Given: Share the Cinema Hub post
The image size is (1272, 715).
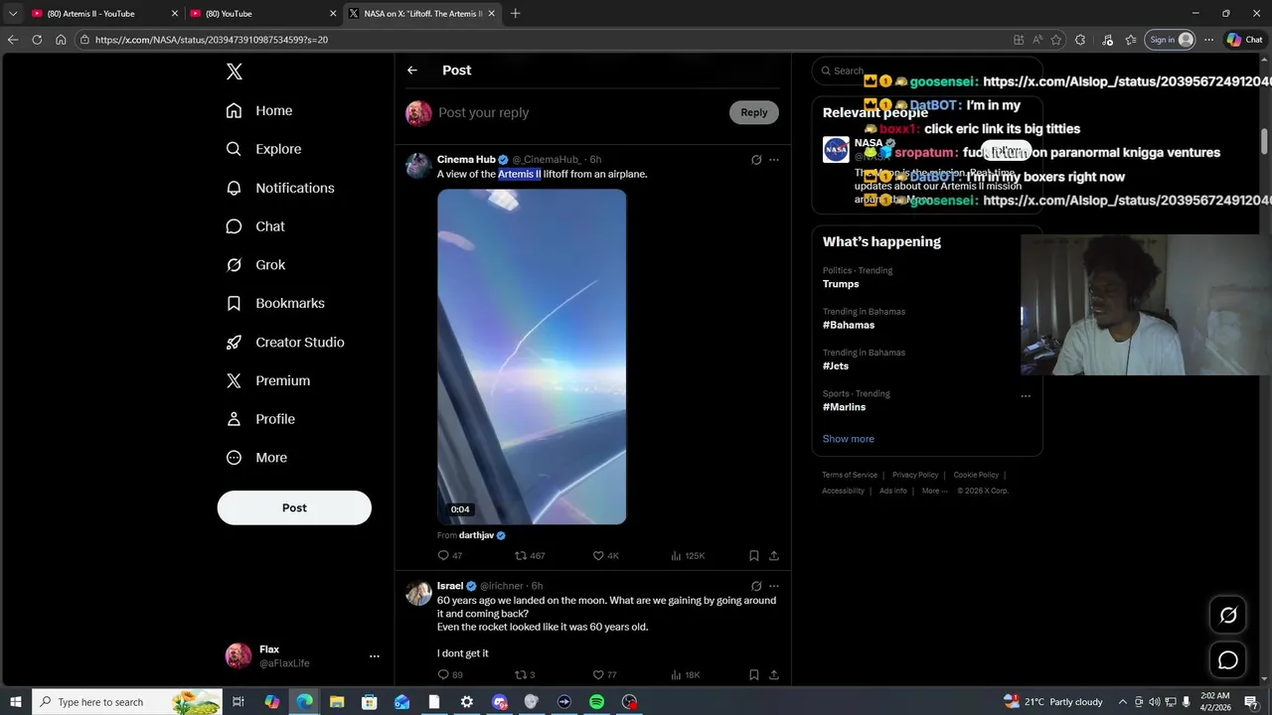Looking at the screenshot, I should (x=774, y=556).
